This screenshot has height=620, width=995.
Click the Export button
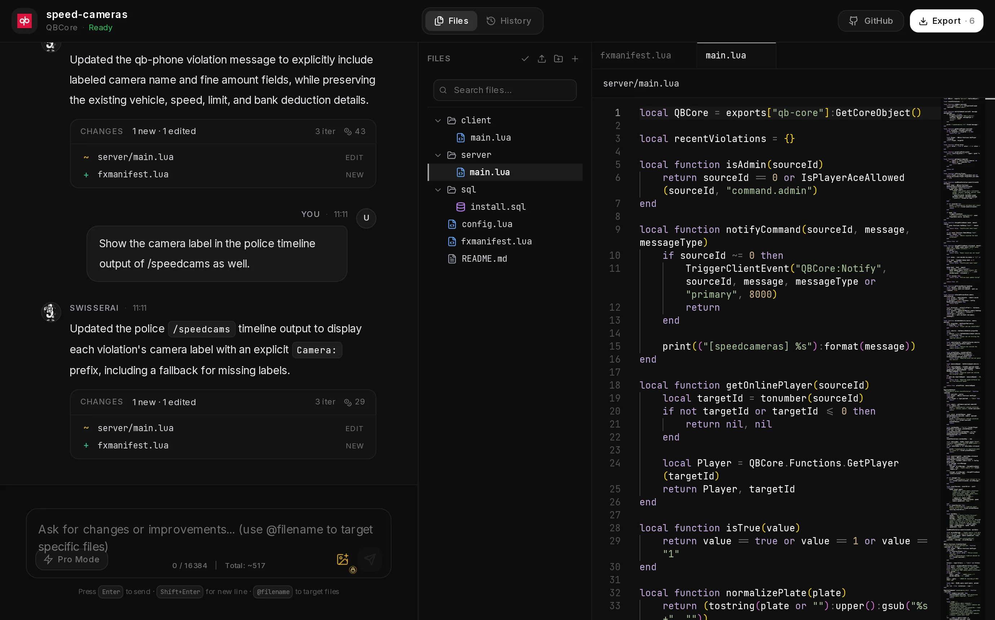(946, 21)
